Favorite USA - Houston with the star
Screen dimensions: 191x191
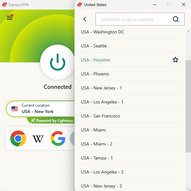coord(175,60)
